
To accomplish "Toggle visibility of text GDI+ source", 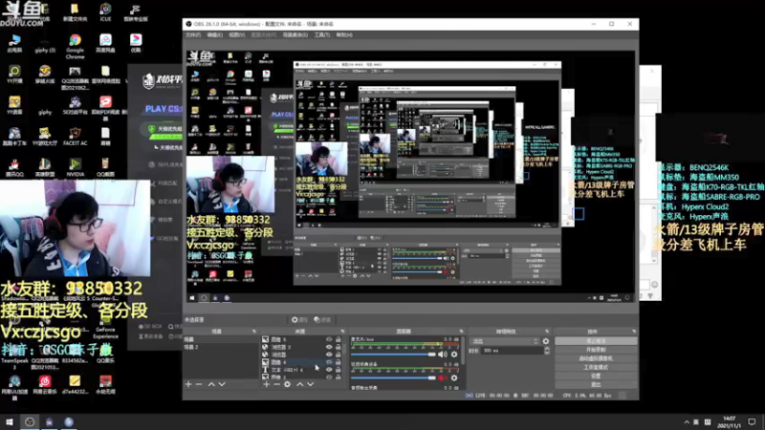I will pyautogui.click(x=329, y=370).
